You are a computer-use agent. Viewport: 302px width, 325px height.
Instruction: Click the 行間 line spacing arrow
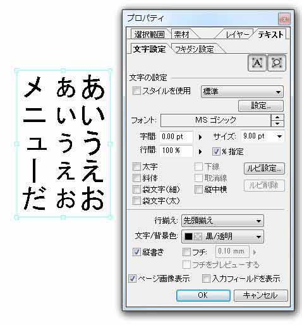200,152
